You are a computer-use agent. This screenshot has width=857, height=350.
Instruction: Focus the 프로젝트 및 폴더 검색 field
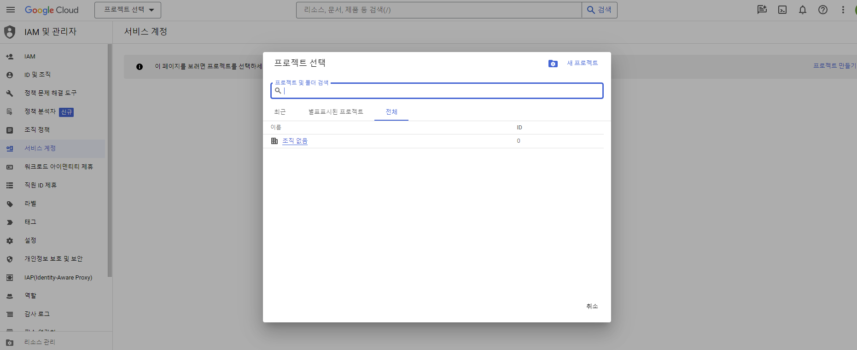point(437,91)
